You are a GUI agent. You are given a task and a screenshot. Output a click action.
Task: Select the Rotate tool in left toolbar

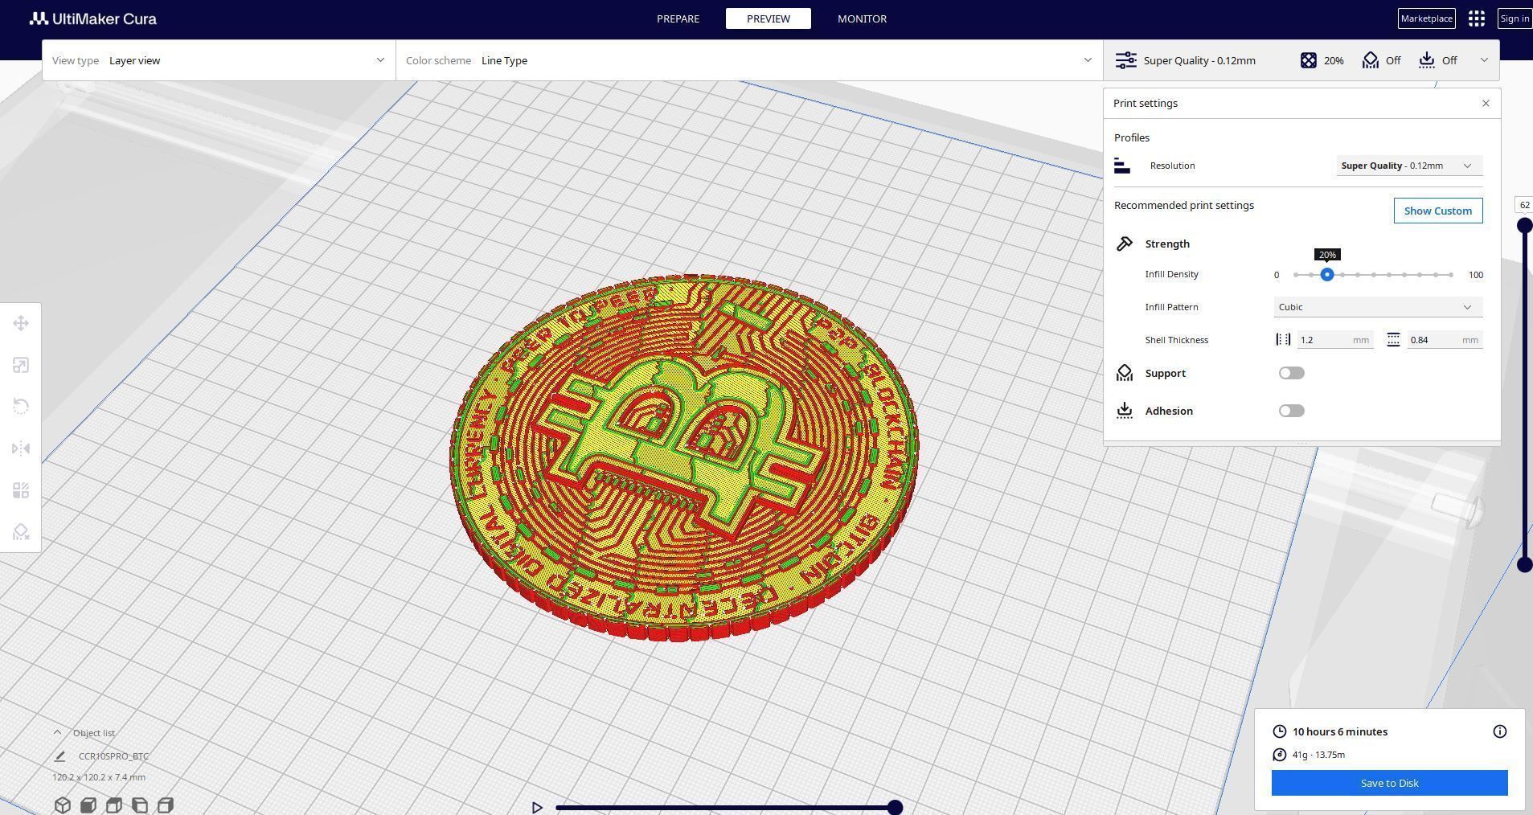tap(21, 407)
